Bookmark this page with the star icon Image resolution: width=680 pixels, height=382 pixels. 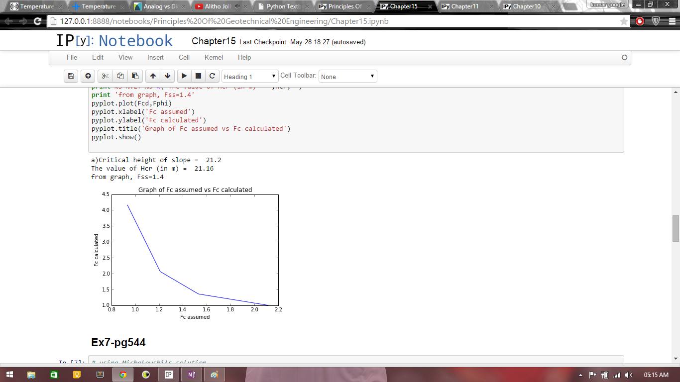624,21
